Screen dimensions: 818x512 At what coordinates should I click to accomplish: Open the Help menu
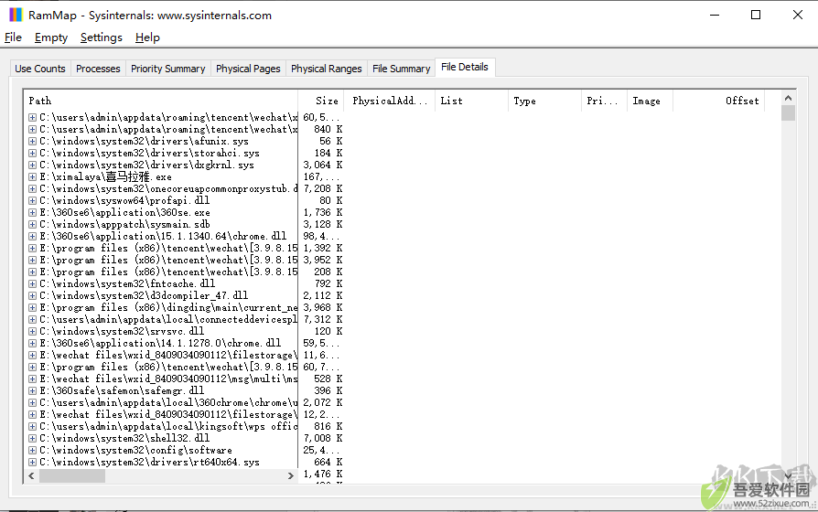147,37
